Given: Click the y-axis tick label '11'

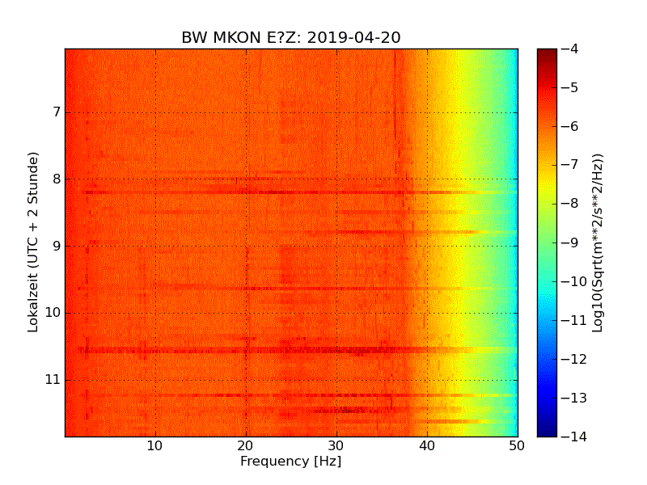Looking at the screenshot, I should click(x=53, y=379).
